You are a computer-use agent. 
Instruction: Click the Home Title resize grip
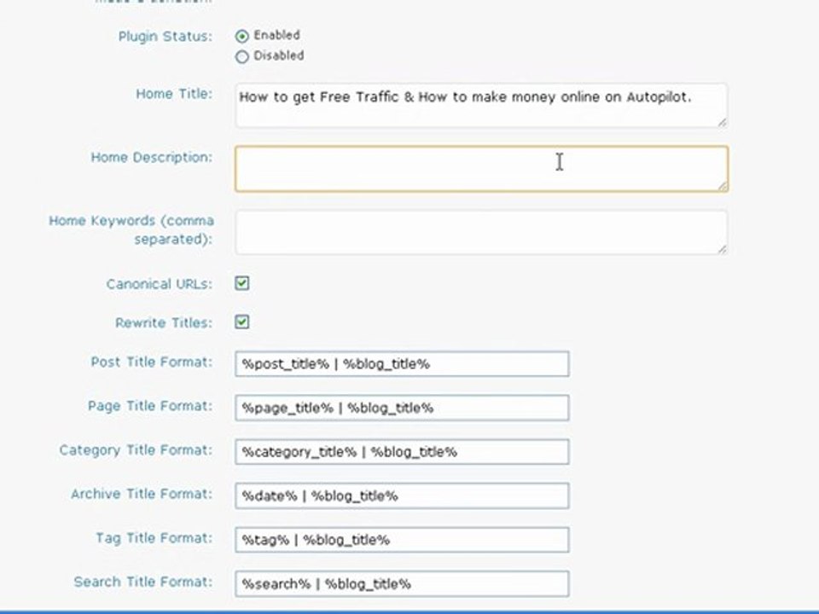722,122
